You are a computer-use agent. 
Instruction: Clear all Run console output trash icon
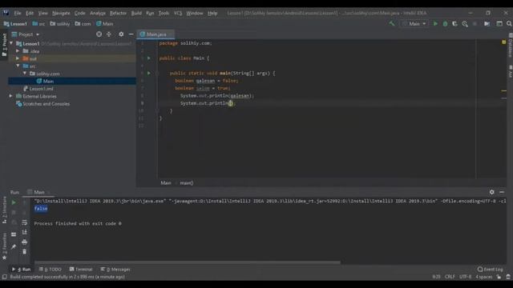pos(25,252)
